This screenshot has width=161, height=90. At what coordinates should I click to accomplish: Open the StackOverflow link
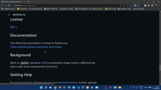pos(70,82)
